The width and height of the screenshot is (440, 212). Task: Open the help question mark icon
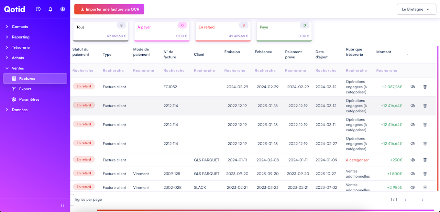pyautogui.click(x=38, y=9)
